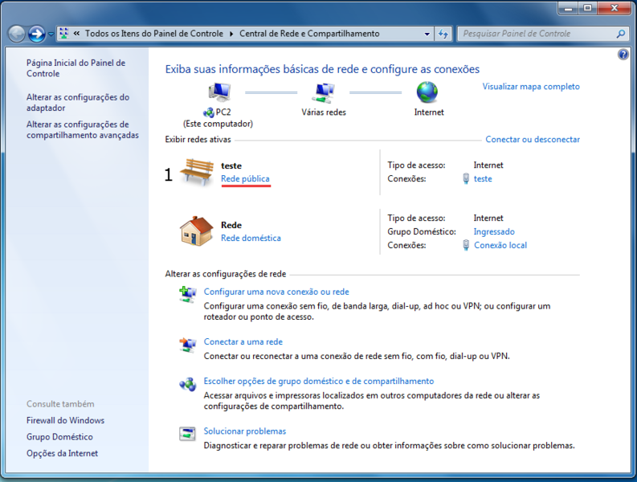Viewport: 637px width, 482px height.
Task: Select Central de Rede e Compartilhamento breadcrumb
Action: [309, 33]
